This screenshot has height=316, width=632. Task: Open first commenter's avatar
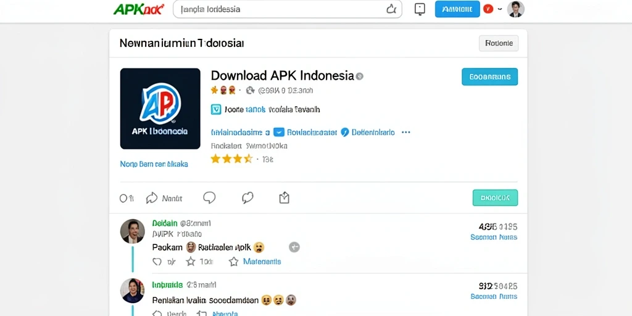(x=132, y=231)
